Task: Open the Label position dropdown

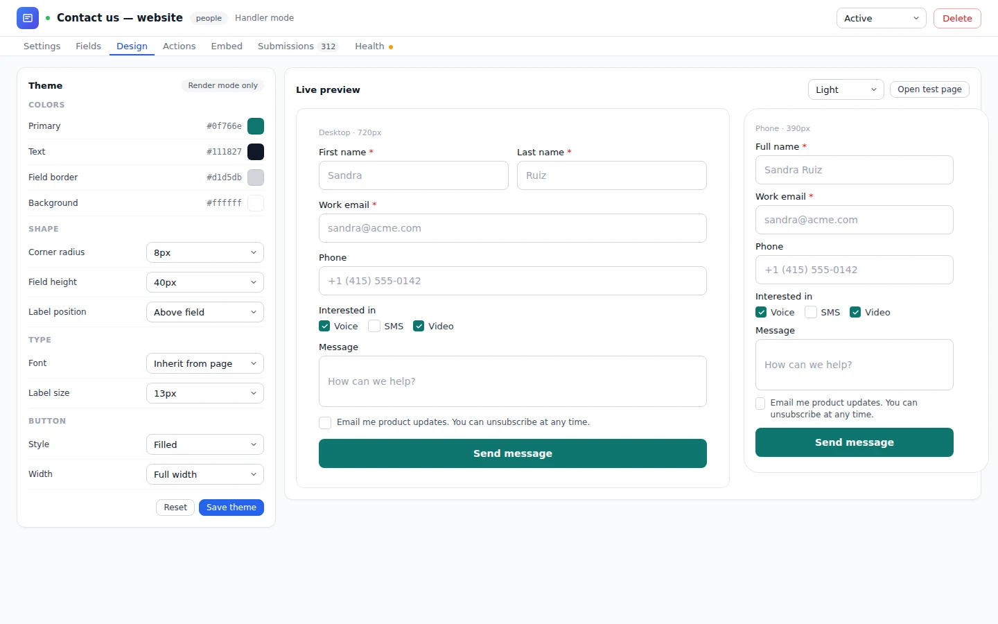Action: [x=205, y=312]
